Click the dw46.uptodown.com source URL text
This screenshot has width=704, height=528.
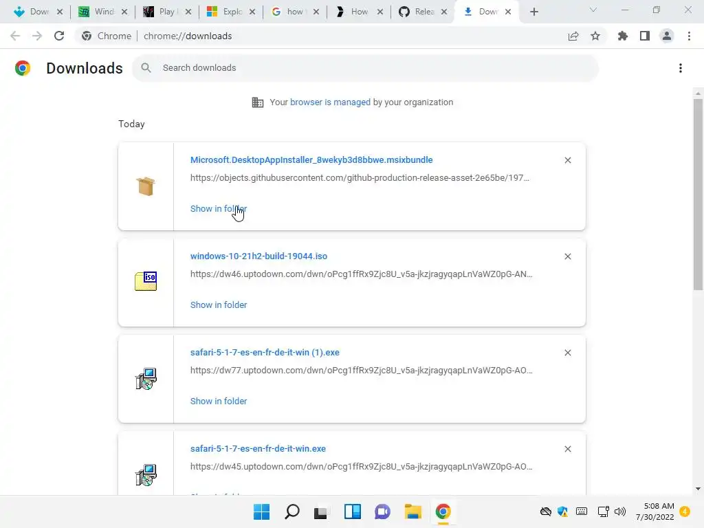[361, 274]
